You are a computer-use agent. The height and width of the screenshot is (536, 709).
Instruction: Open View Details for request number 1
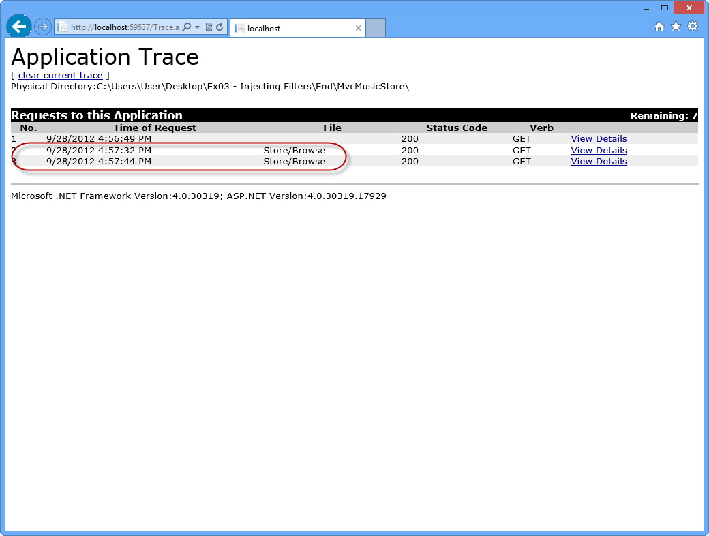pyautogui.click(x=598, y=138)
